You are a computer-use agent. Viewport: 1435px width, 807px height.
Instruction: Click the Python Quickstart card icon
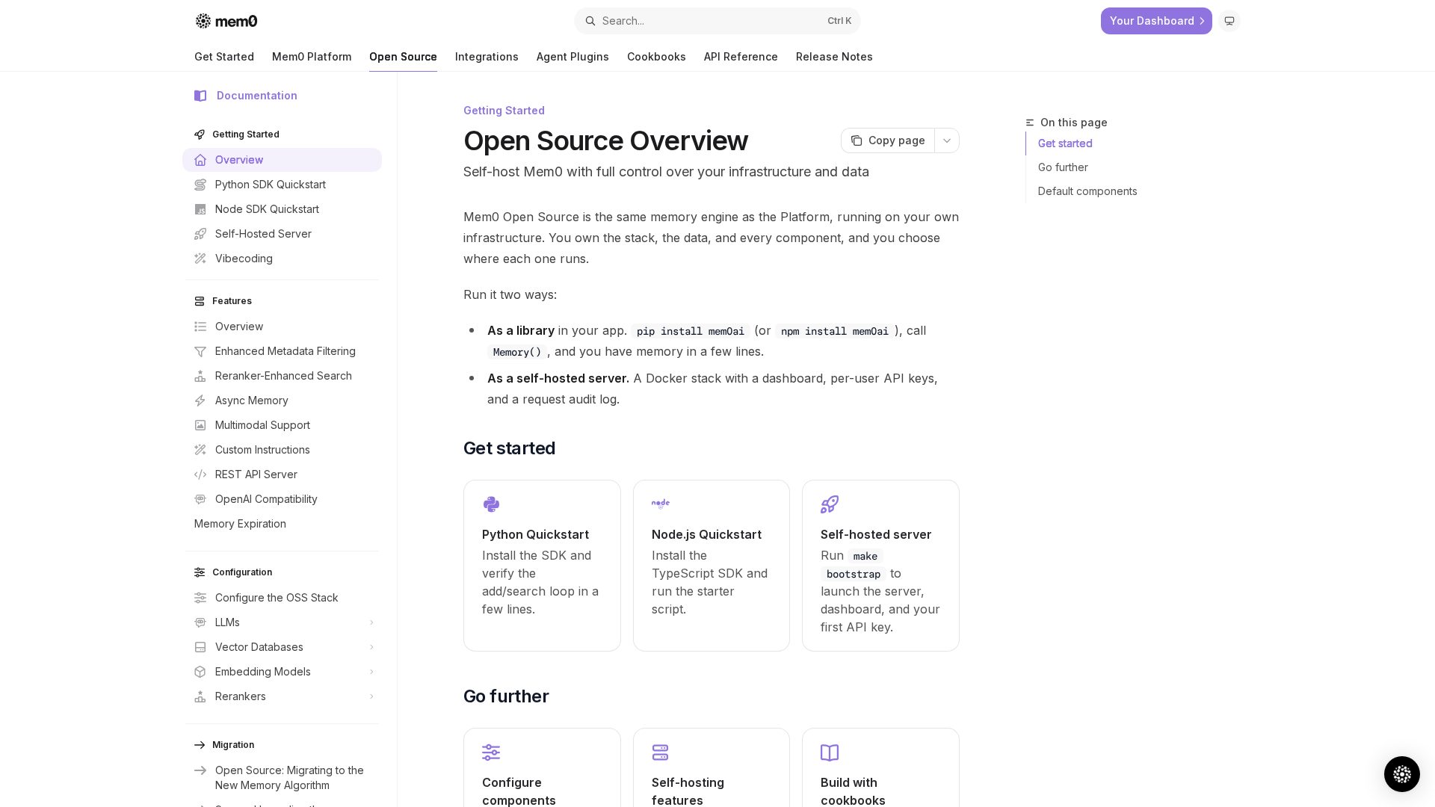[x=491, y=504]
